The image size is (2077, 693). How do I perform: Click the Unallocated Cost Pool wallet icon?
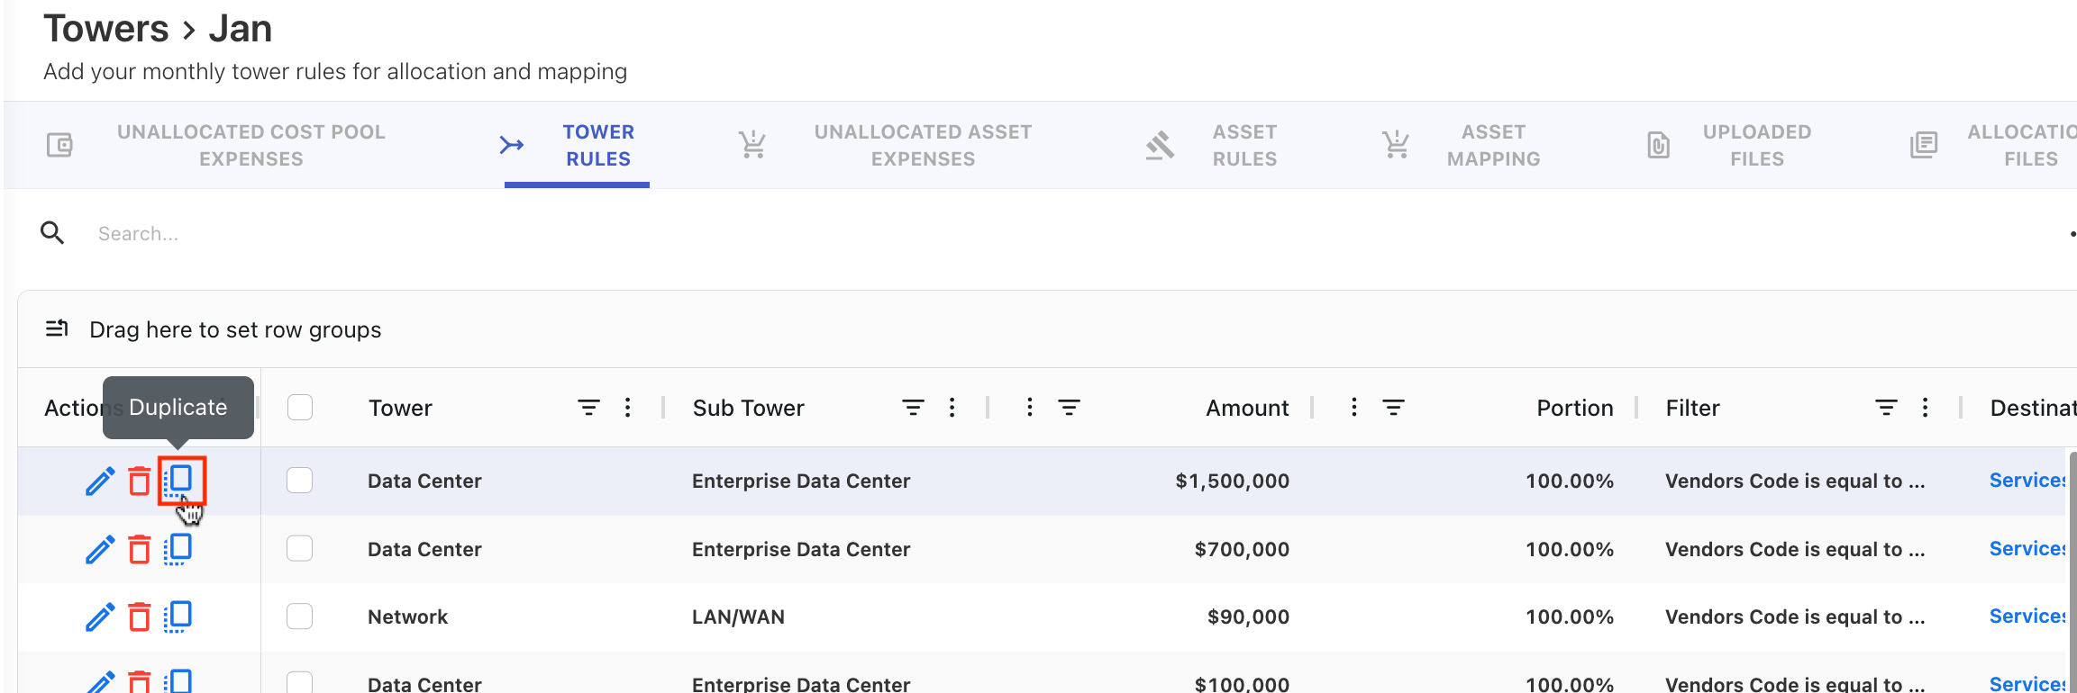[x=59, y=145]
